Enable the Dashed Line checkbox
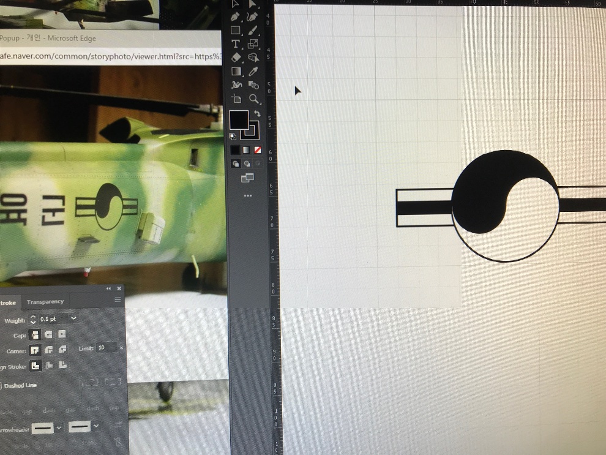Image resolution: width=606 pixels, height=455 pixels. pyautogui.click(x=1, y=386)
